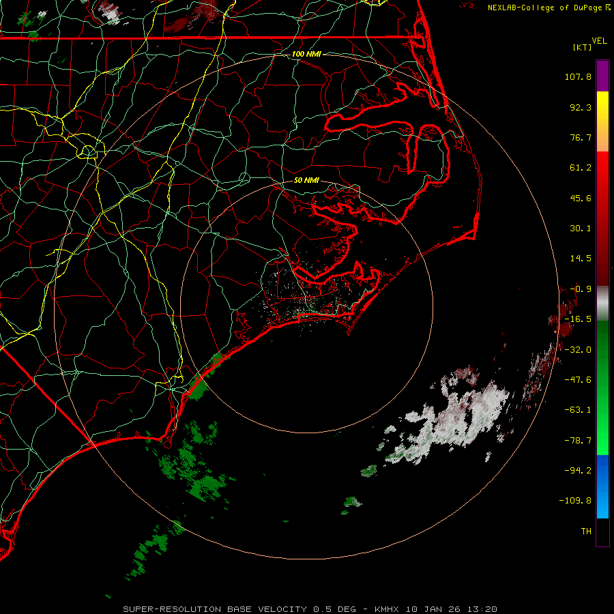
Task: Click the NEXLAB-College of DuPage title text
Action: (x=544, y=8)
